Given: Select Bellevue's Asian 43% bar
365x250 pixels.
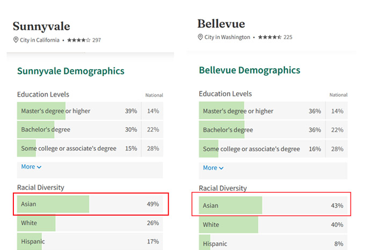Looking at the screenshot, I should click(271, 205).
